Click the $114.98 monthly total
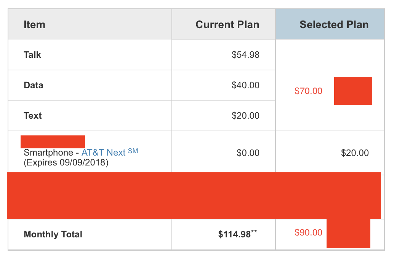Image resolution: width=394 pixels, height=264 pixels. [235, 234]
